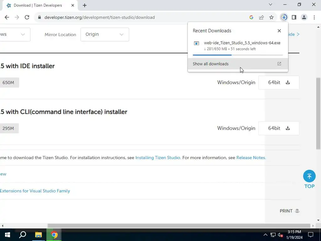The image size is (321, 241).
Task: Open the Chrome profile avatar
Action: coord(304,18)
